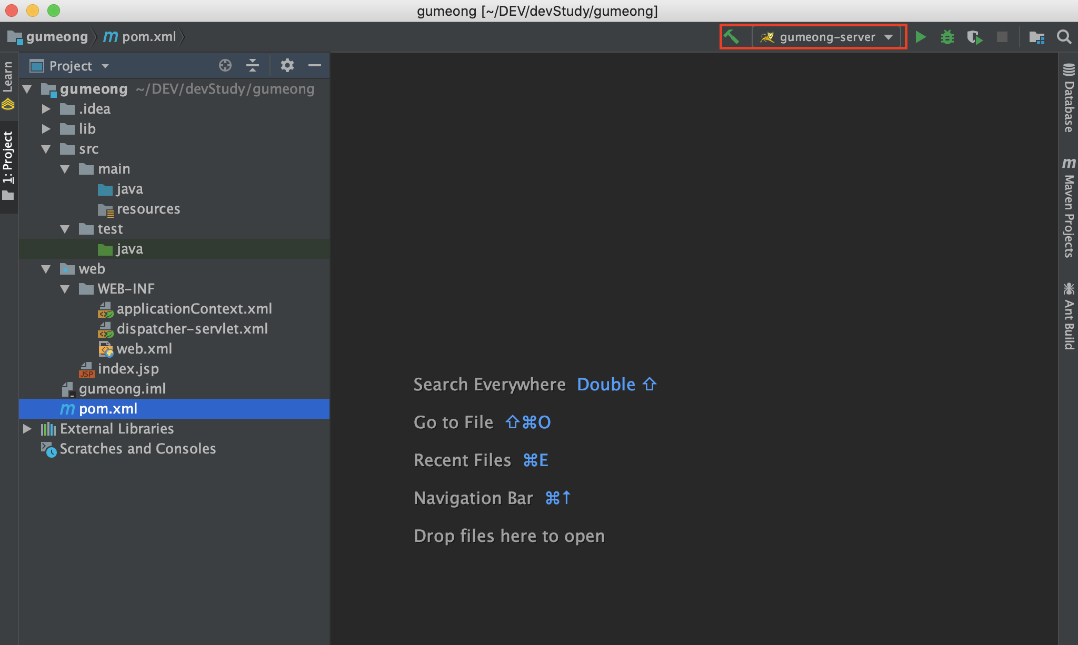Open the gumeong-server run configuration dropdown
This screenshot has height=645, width=1078.
tap(827, 37)
